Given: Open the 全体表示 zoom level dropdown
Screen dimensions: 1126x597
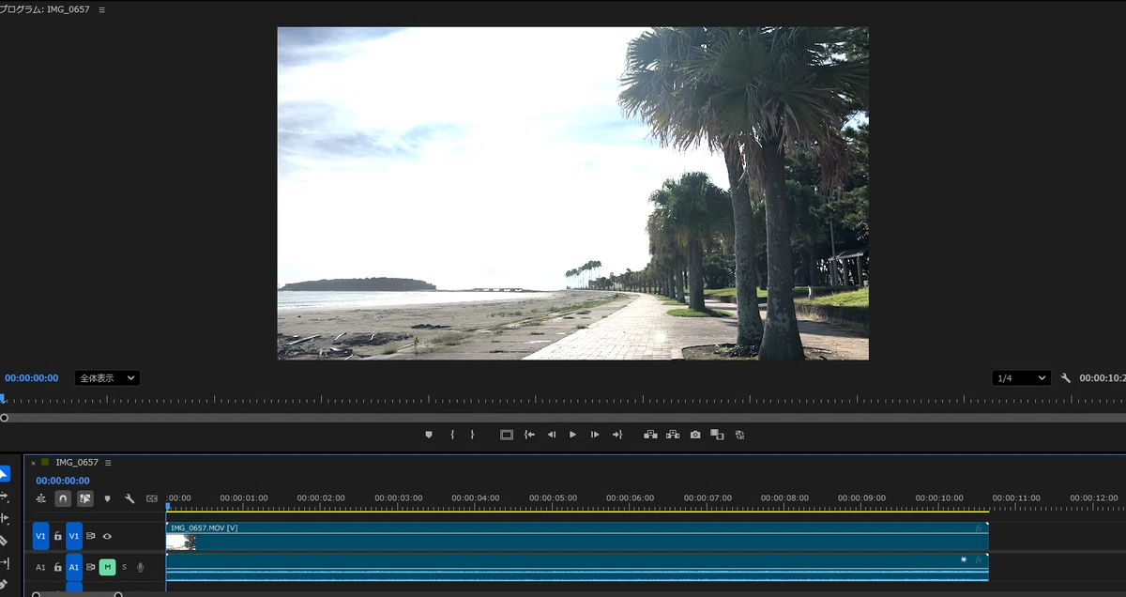Looking at the screenshot, I should tap(107, 378).
